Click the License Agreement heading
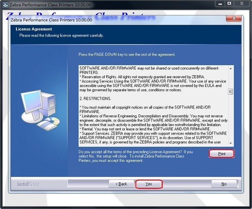Viewport: 252px width, 209px height. [34, 29]
